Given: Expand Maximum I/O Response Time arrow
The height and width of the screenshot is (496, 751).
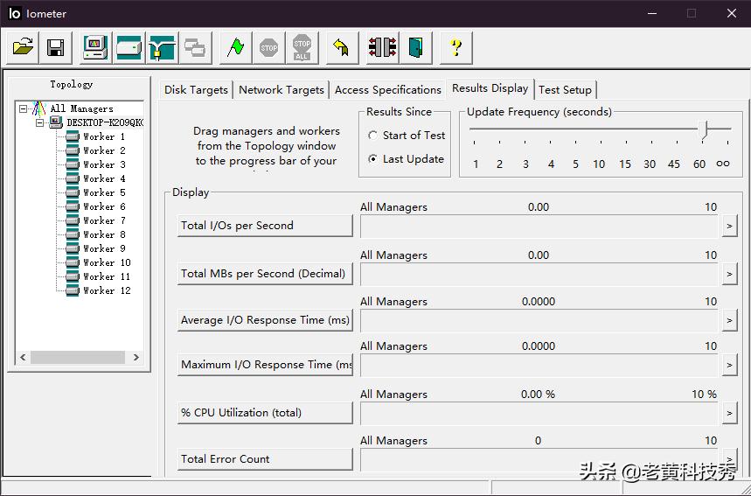Looking at the screenshot, I should point(729,365).
